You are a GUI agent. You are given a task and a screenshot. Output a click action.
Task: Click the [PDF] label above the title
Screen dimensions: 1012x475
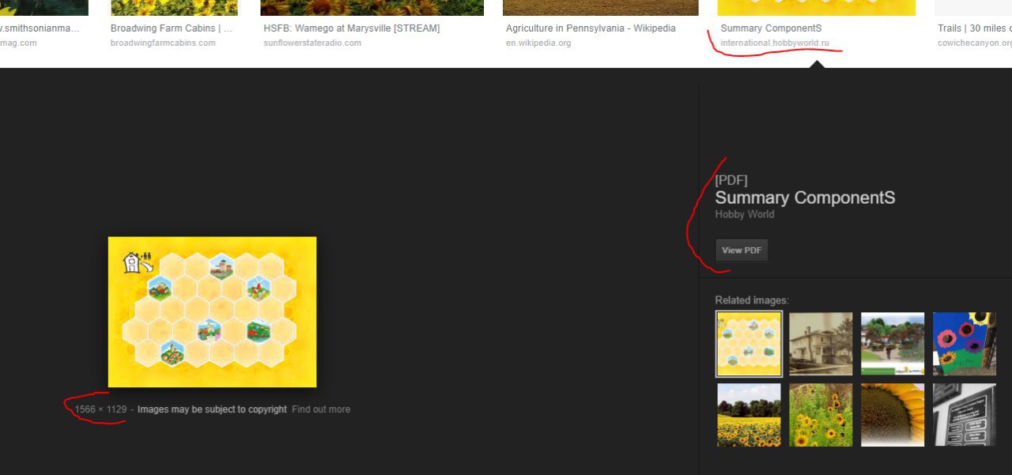tap(731, 180)
